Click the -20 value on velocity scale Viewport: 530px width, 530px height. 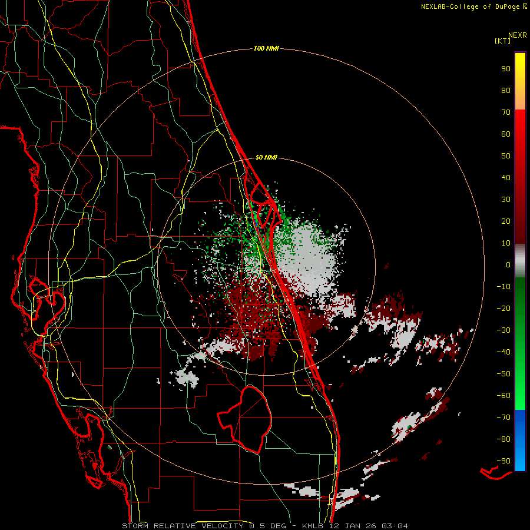pos(503,309)
